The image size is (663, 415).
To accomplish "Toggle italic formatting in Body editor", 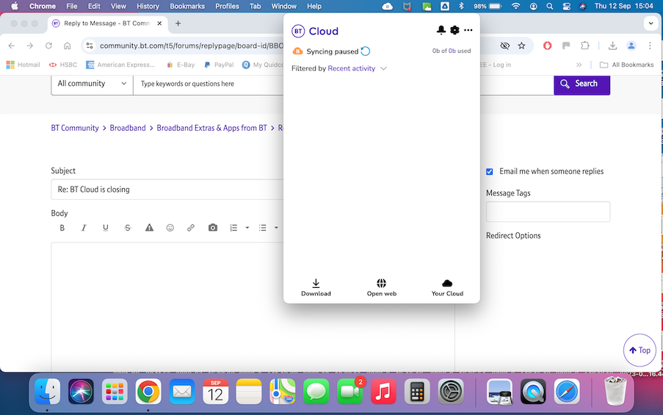I will (x=84, y=228).
